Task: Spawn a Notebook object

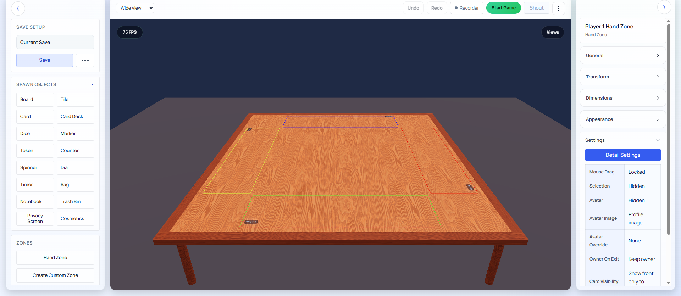Action: click(x=35, y=202)
